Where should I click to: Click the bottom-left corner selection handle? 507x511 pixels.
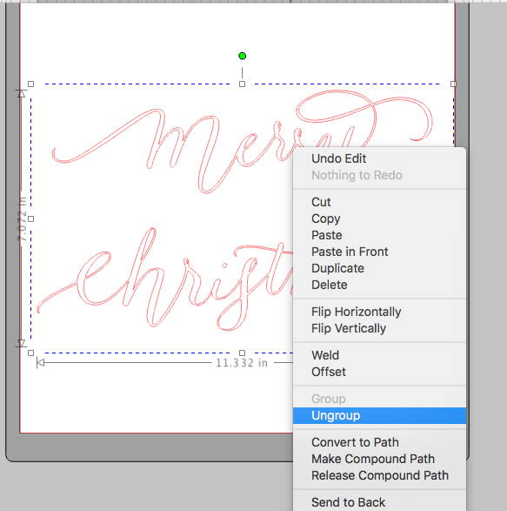click(31, 353)
